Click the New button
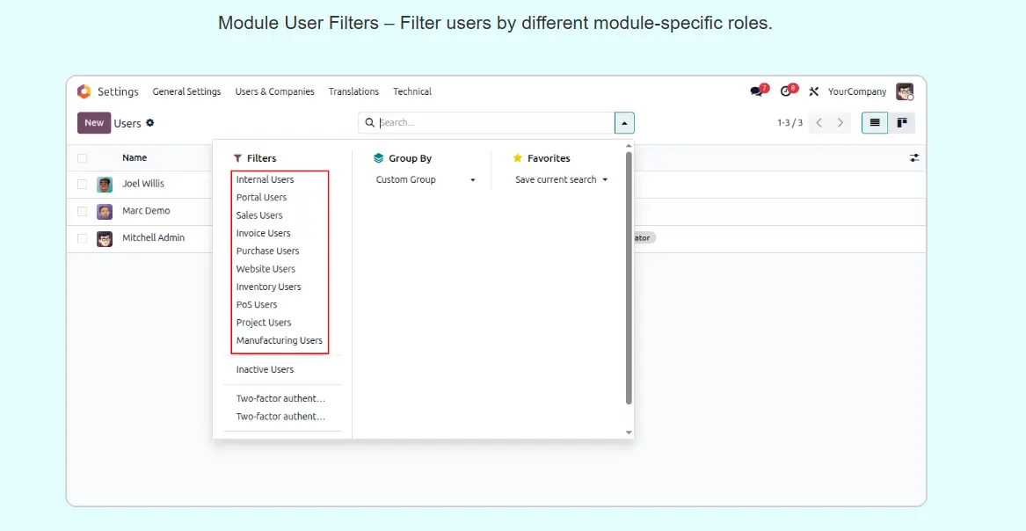 point(93,123)
